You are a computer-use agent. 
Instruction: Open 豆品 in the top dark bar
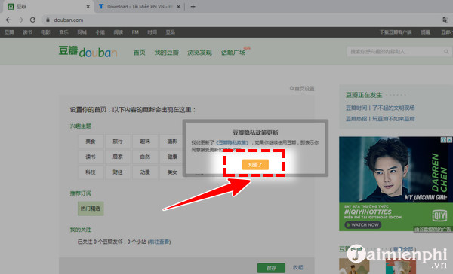[x=170, y=32]
